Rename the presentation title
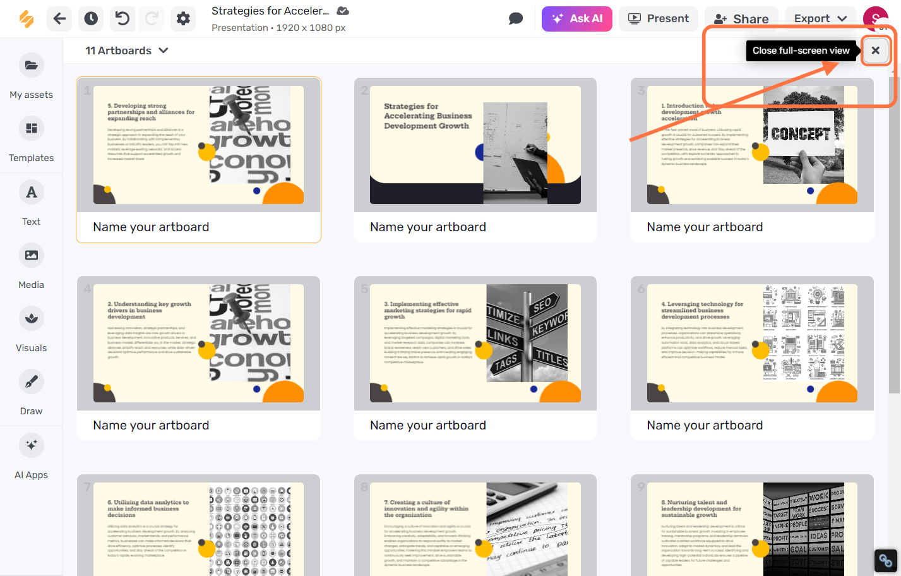The width and height of the screenshot is (901, 576). coord(270,11)
